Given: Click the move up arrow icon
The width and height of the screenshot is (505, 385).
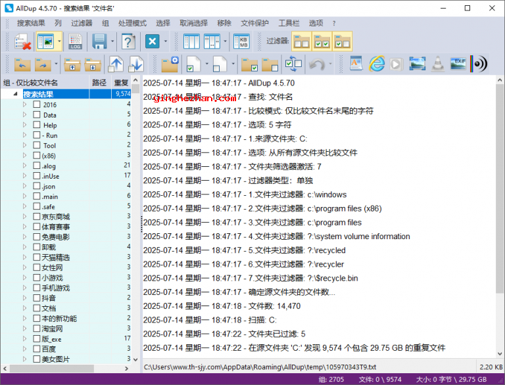Looking at the screenshot, I should pyautogui.click(x=116, y=64).
